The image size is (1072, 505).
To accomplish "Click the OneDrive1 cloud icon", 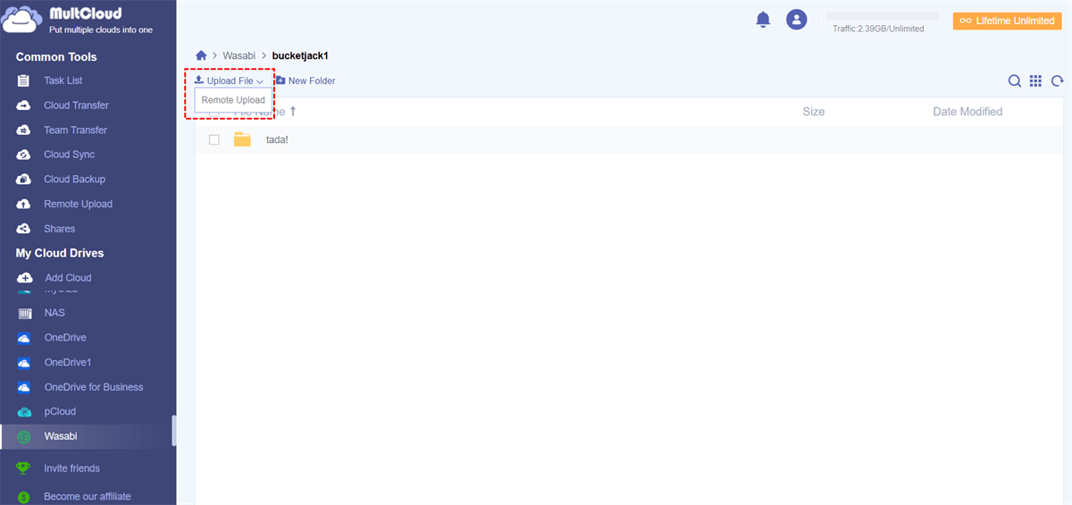I will (x=25, y=363).
